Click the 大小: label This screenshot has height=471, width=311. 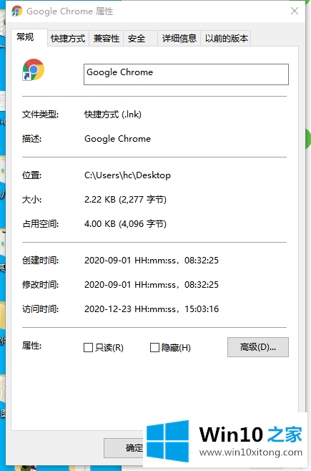pos(31,200)
